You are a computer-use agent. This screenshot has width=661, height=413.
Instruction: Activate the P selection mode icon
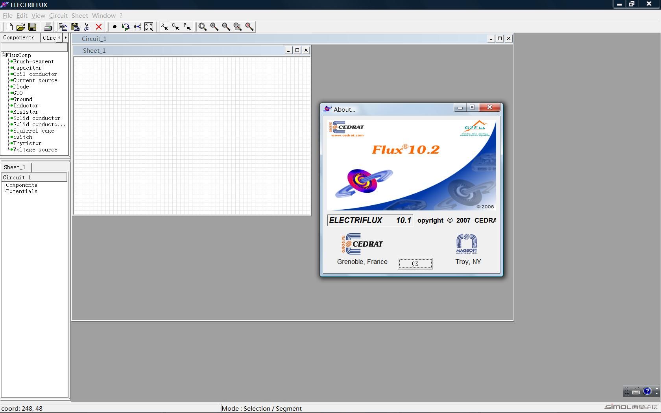coord(187,27)
